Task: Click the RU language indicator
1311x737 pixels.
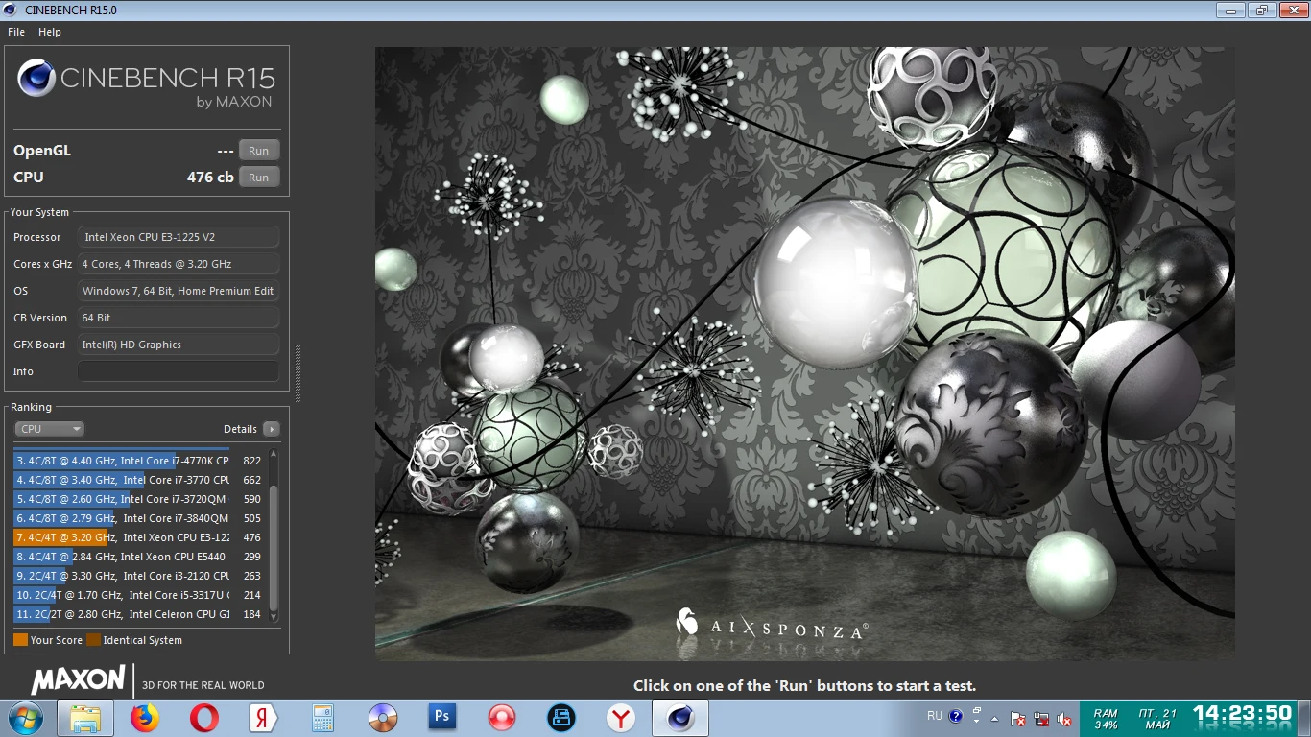Action: (x=935, y=716)
